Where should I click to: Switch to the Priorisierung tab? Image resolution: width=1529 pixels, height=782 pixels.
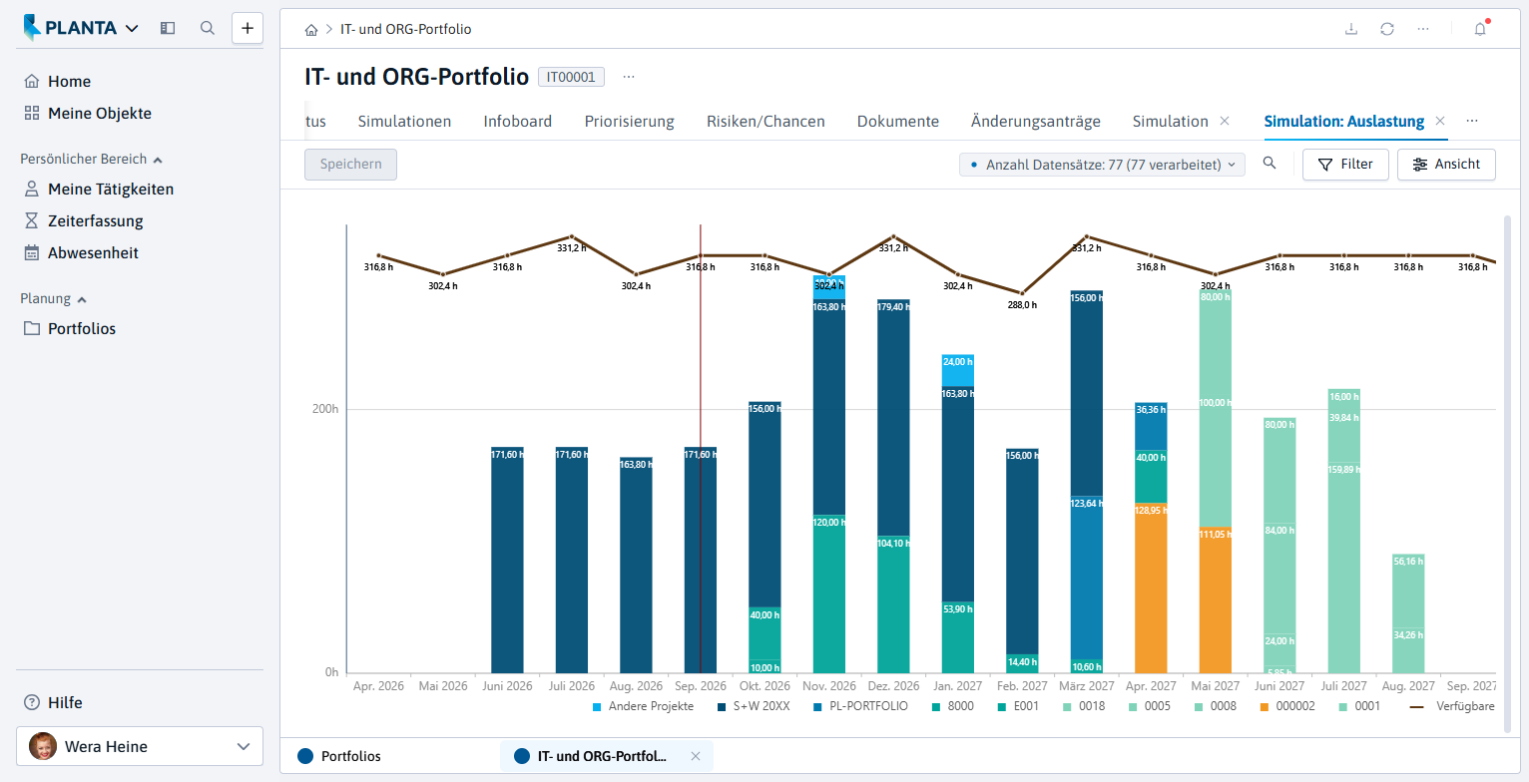(x=630, y=122)
